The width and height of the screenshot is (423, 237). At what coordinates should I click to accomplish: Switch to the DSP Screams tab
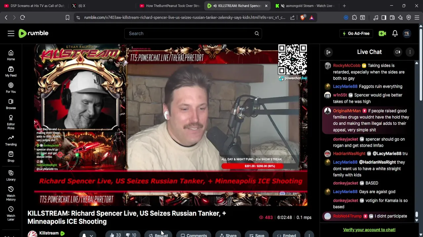tap(34, 6)
